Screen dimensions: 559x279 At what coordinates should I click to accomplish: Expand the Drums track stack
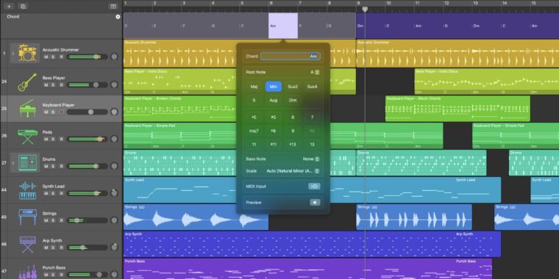(x=13, y=163)
